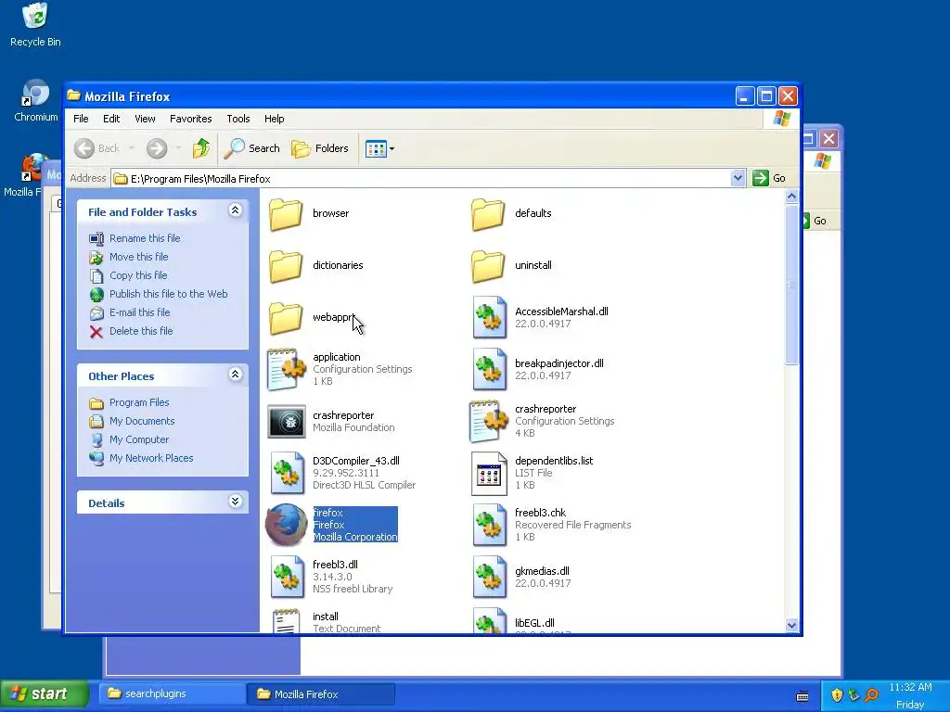Click the firefox application globe icon

click(x=286, y=525)
